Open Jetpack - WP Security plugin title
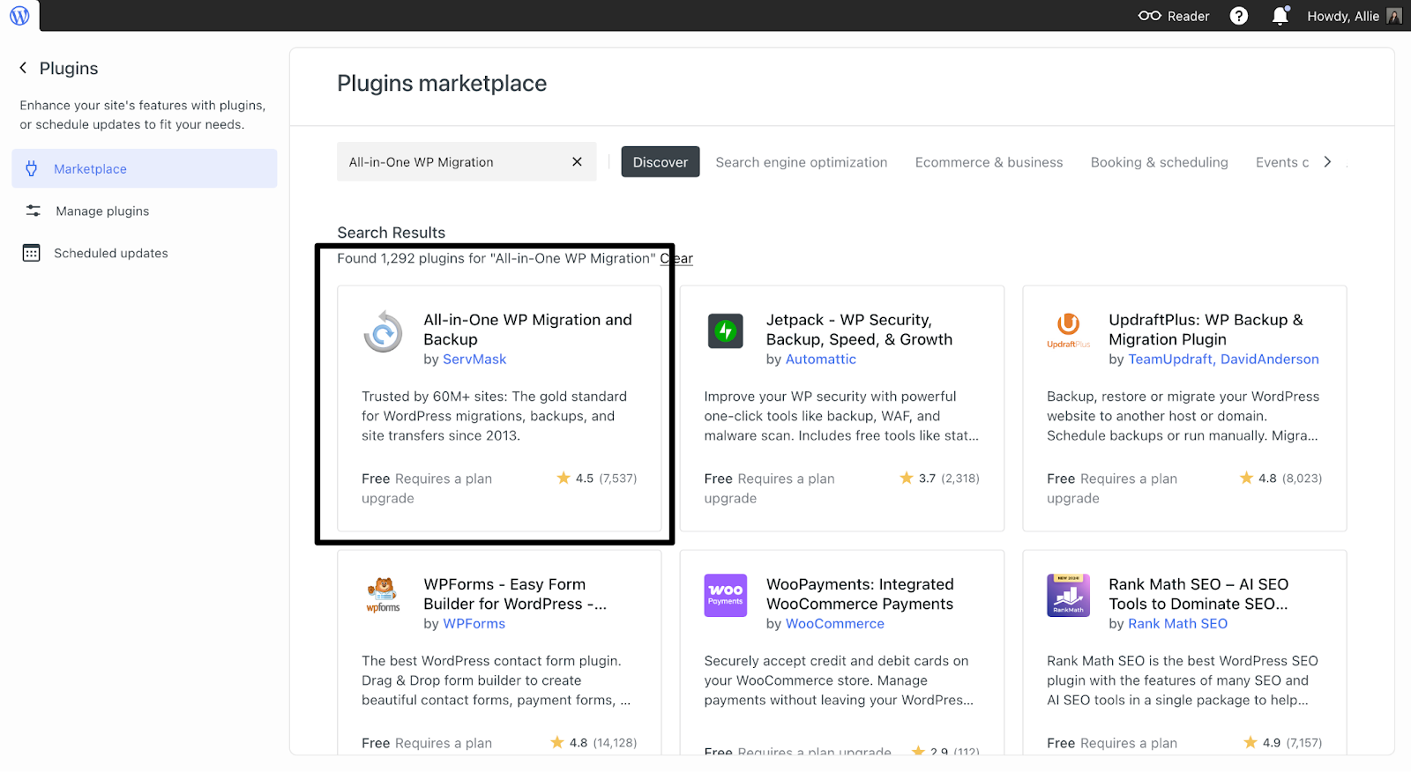This screenshot has width=1411, height=772. pos(859,330)
